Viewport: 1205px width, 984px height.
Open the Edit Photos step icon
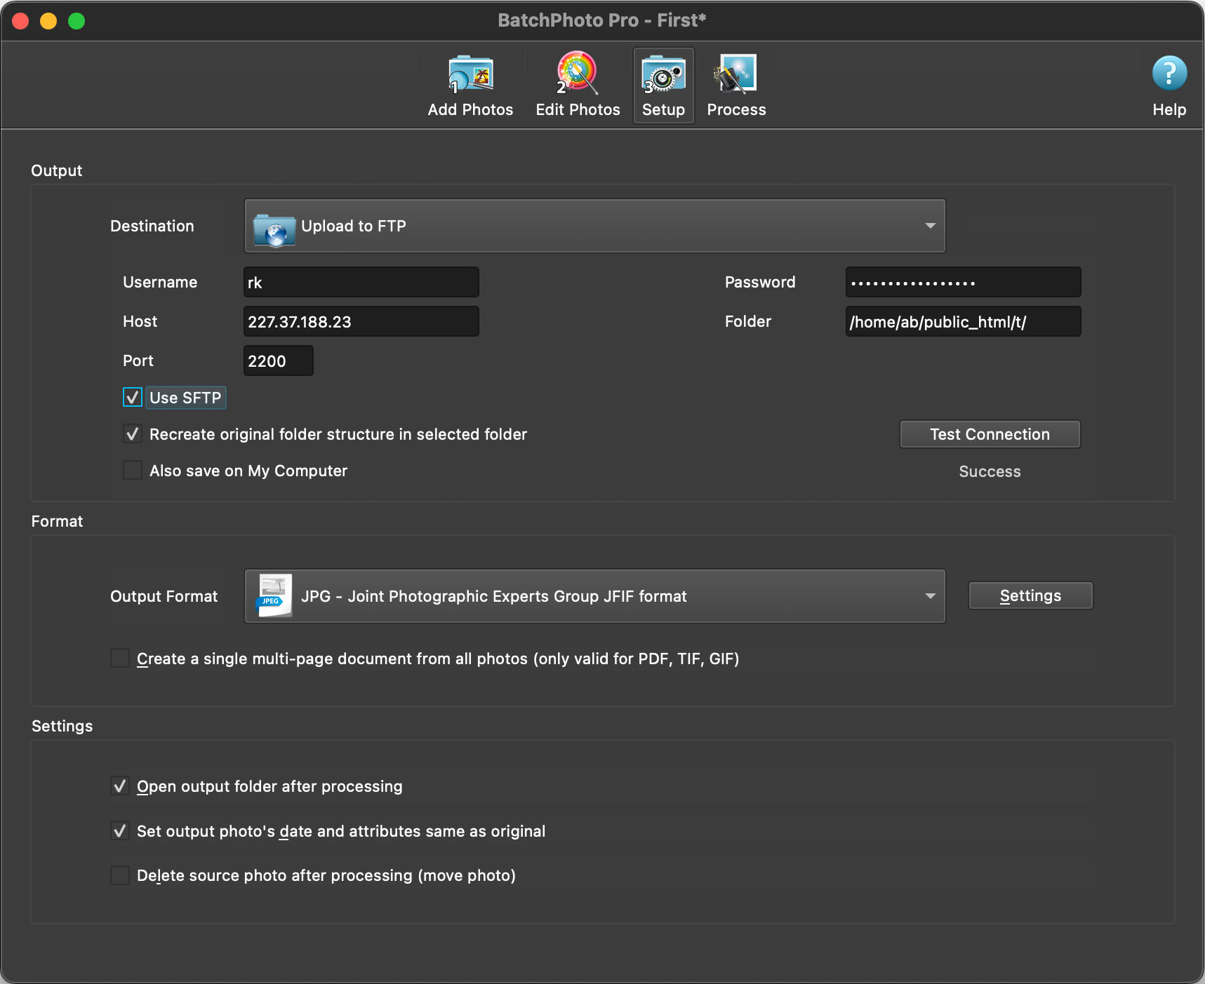coord(577,74)
